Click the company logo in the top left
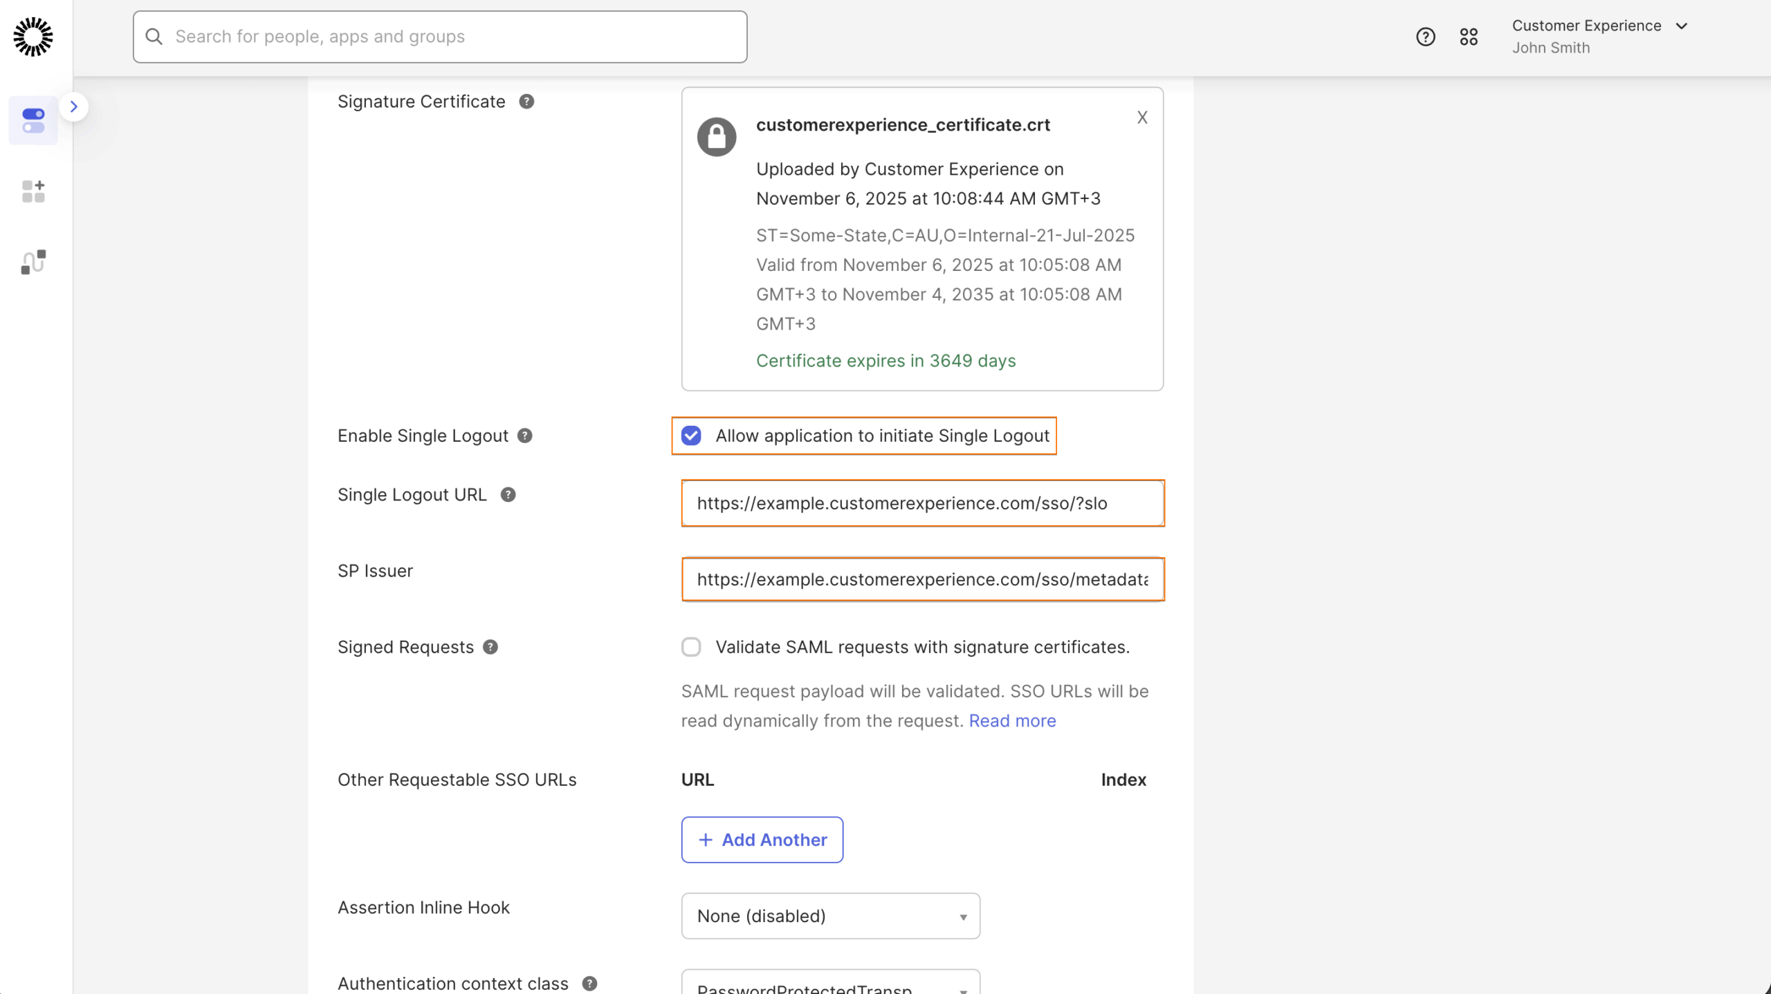The height and width of the screenshot is (994, 1771). pyautogui.click(x=33, y=37)
